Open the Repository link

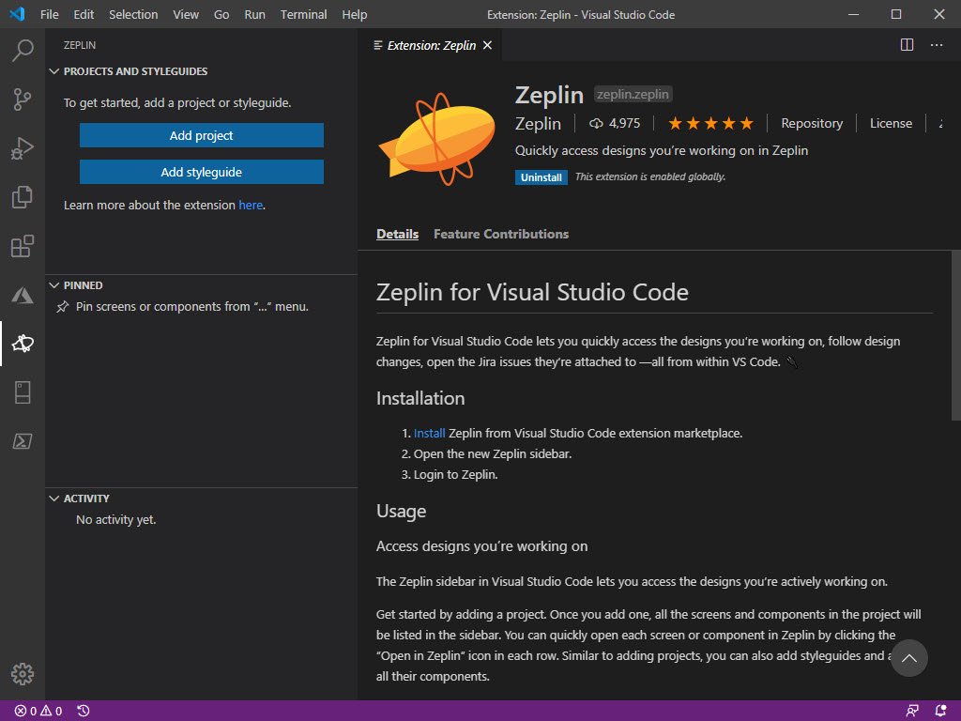[812, 123]
